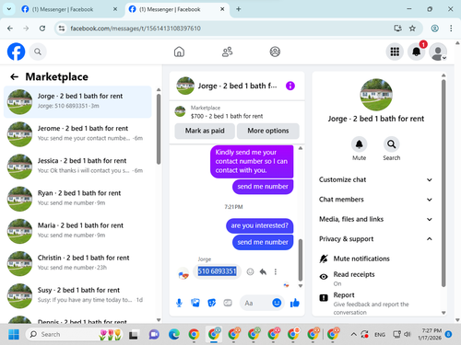Collapse Privacy & support section
The height and width of the screenshot is (345, 461).
click(x=376, y=239)
